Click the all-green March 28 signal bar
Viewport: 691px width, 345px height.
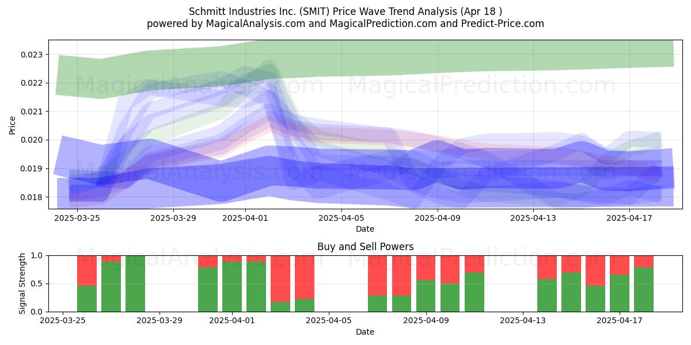[135, 283]
